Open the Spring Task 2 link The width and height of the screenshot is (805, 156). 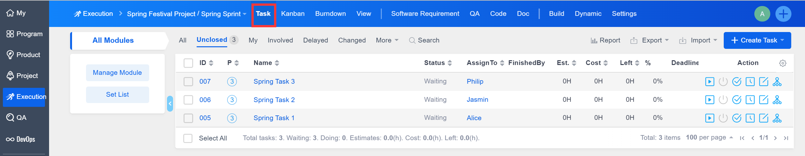274,100
